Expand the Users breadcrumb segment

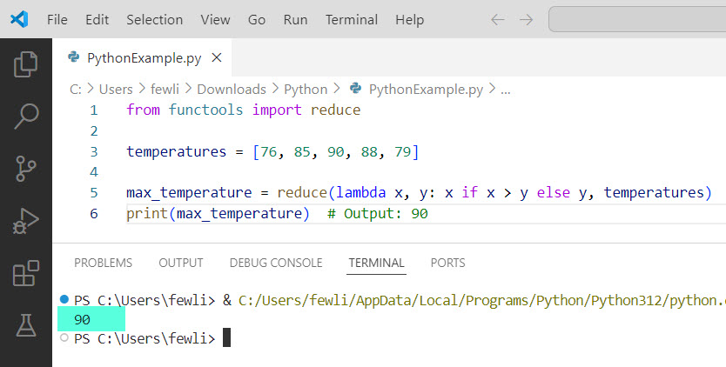[x=116, y=89]
